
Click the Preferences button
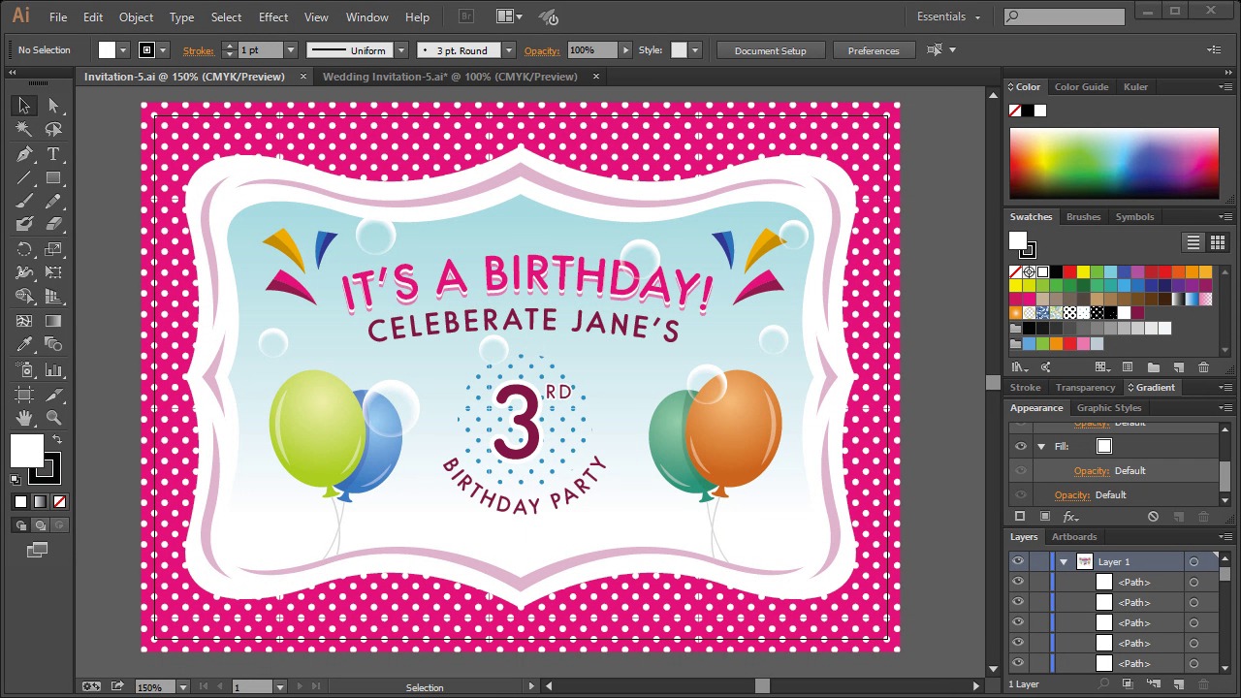[x=873, y=50]
